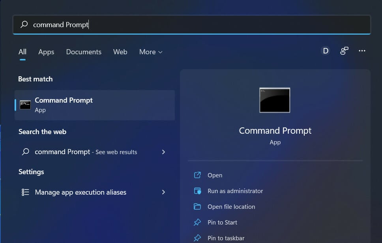Expand the More filter dropdown
The width and height of the screenshot is (382, 243).
[151, 52]
